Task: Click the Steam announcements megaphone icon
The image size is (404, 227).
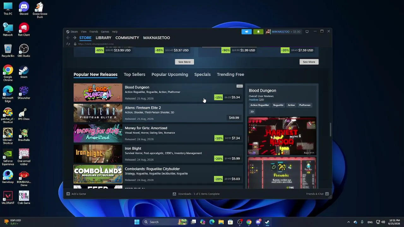Action: [x=247, y=32]
